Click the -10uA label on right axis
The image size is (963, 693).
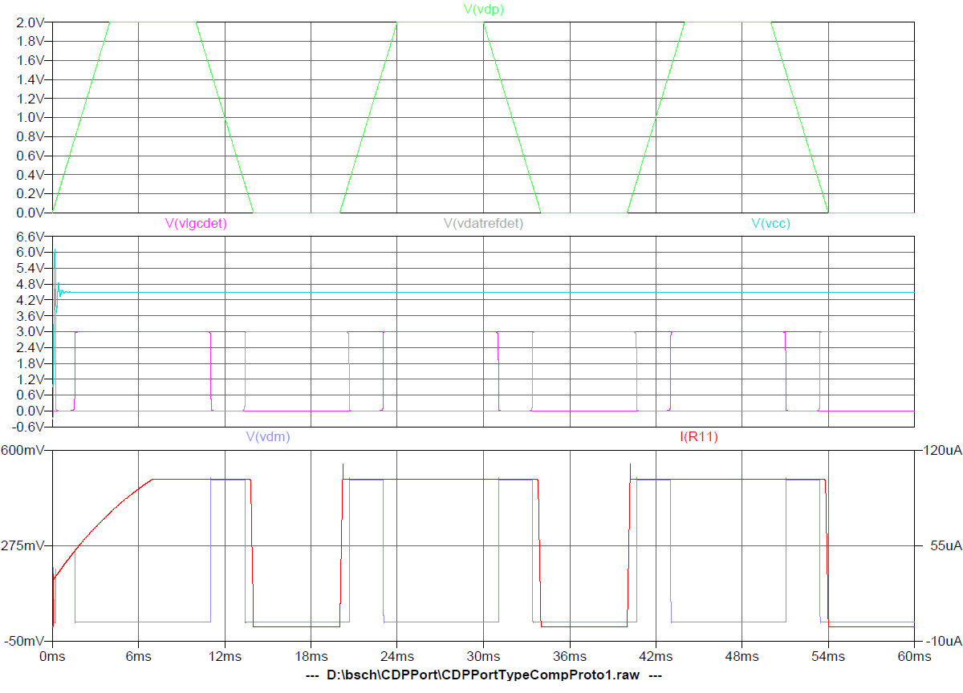[x=940, y=642]
